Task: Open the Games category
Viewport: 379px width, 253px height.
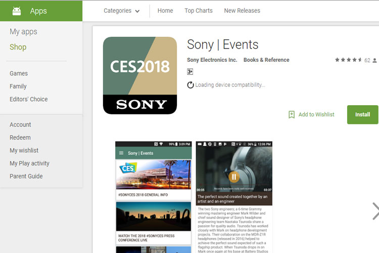Action: 19,73
